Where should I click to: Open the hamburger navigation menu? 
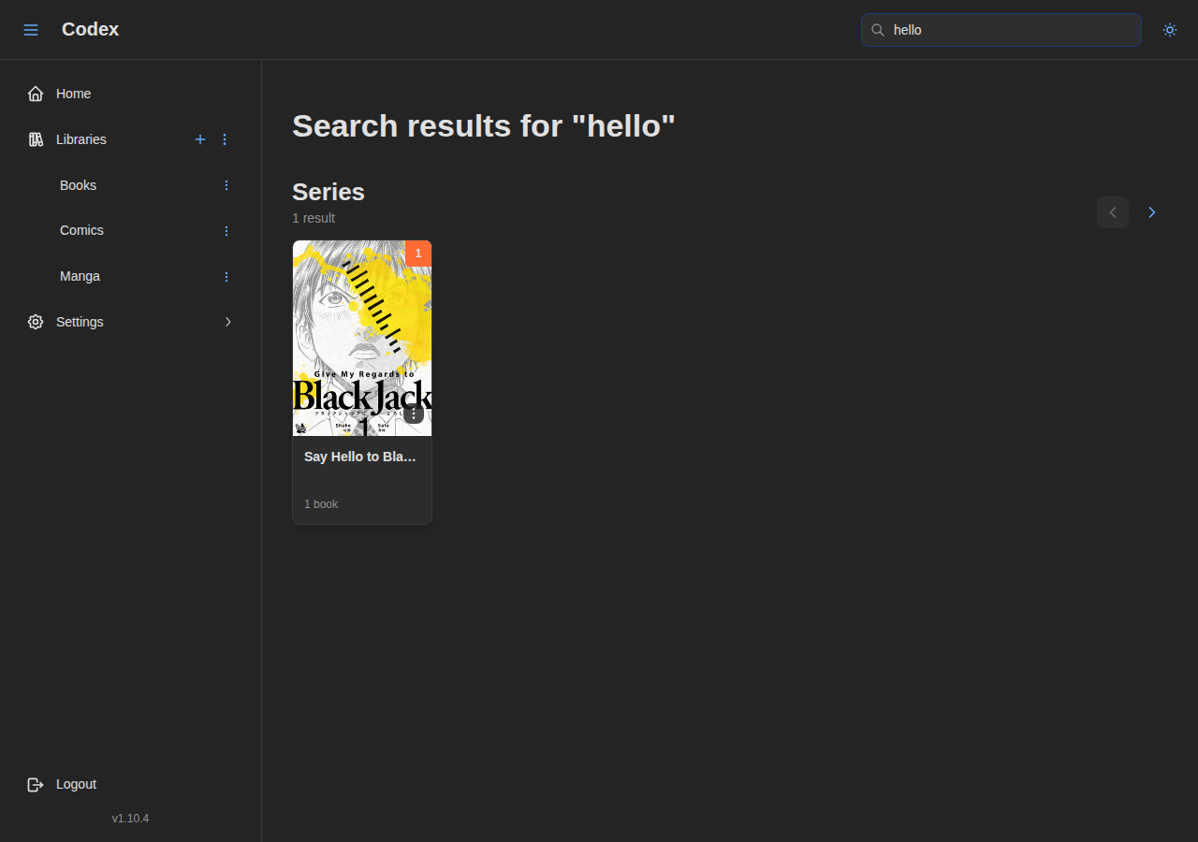[31, 29]
